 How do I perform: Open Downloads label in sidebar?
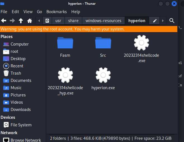point(21,110)
